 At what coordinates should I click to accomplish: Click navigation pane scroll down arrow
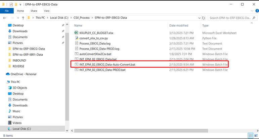(x=67, y=131)
